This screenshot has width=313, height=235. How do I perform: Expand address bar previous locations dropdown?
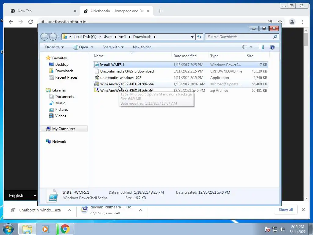[192, 37]
